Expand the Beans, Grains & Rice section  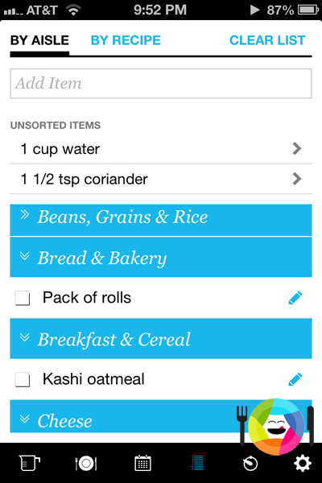[161, 220]
